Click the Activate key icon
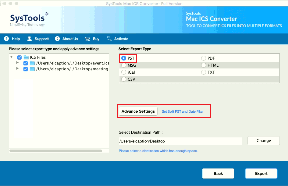Viewport: 288px width, 186px height. [x=109, y=39]
